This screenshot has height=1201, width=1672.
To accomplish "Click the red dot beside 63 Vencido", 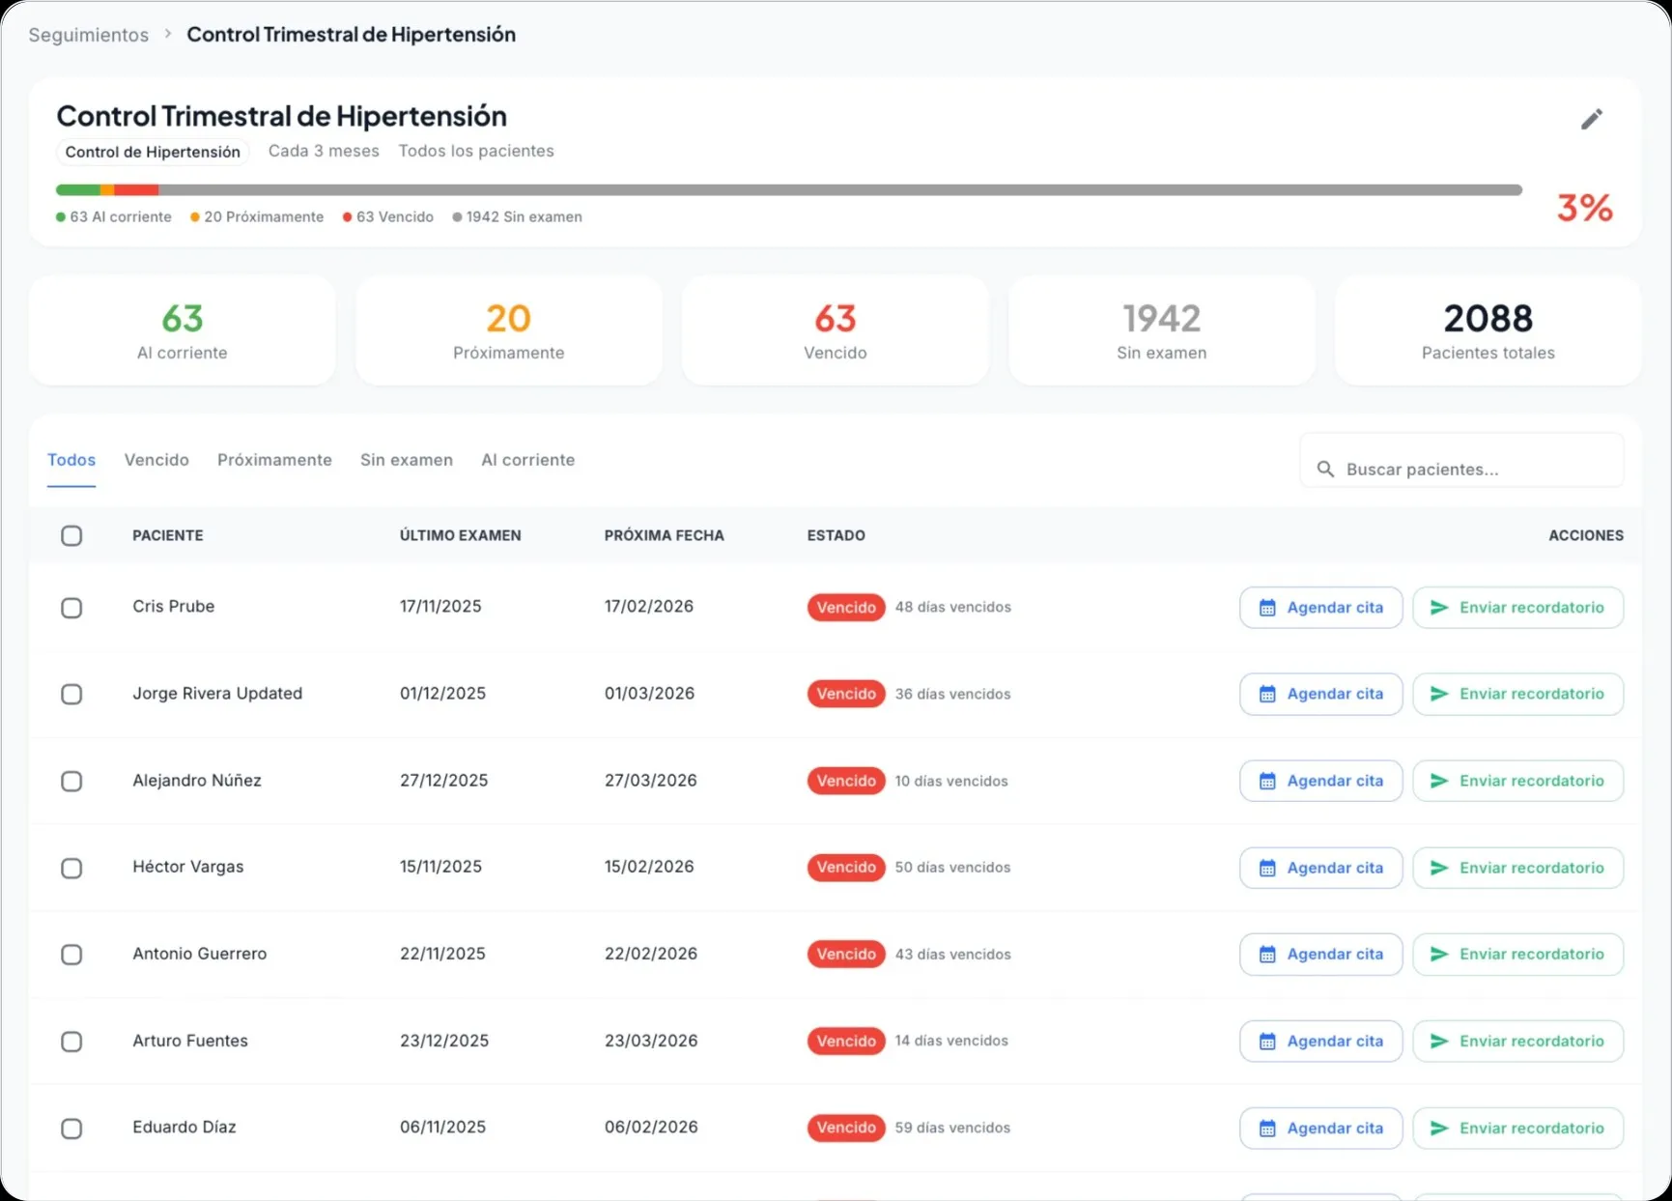I will coord(347,217).
